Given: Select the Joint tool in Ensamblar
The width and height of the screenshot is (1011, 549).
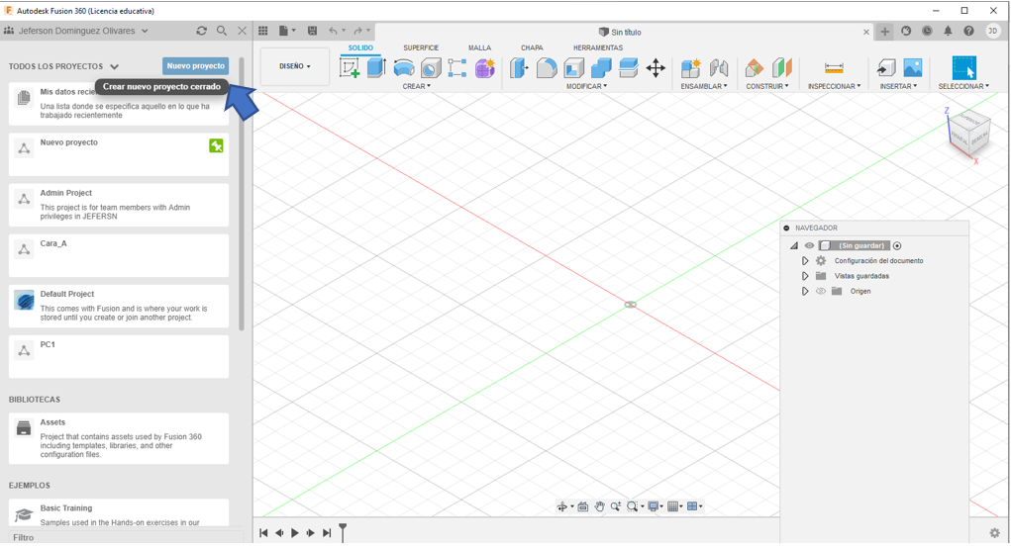Looking at the screenshot, I should click(718, 67).
